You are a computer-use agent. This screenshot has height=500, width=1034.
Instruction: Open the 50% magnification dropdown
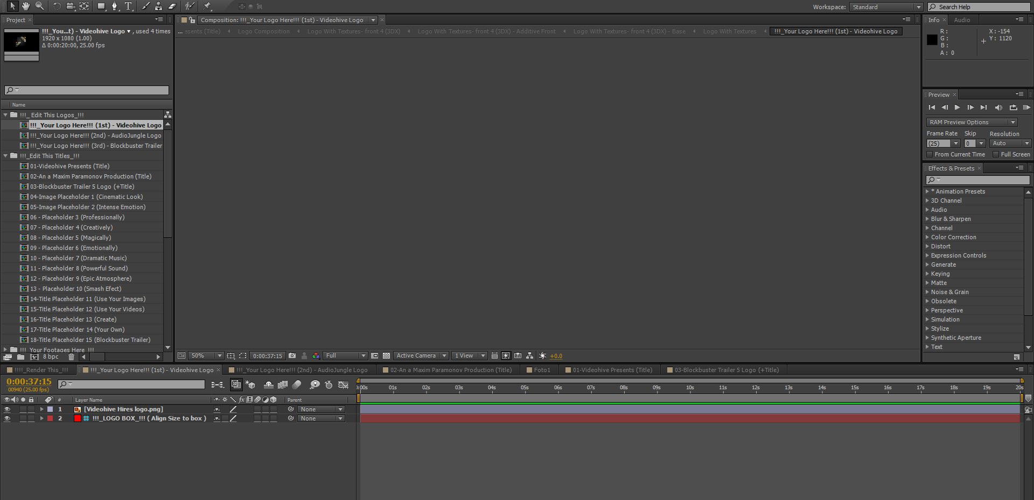tap(206, 356)
